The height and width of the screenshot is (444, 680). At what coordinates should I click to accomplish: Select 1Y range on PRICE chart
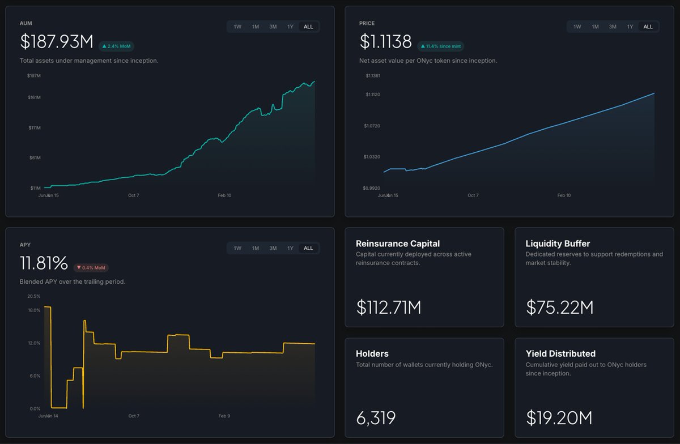(x=630, y=27)
